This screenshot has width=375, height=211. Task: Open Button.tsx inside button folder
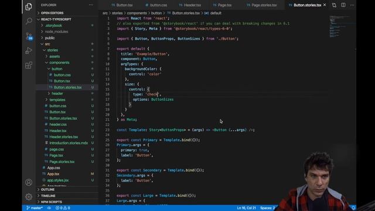pos(62,81)
